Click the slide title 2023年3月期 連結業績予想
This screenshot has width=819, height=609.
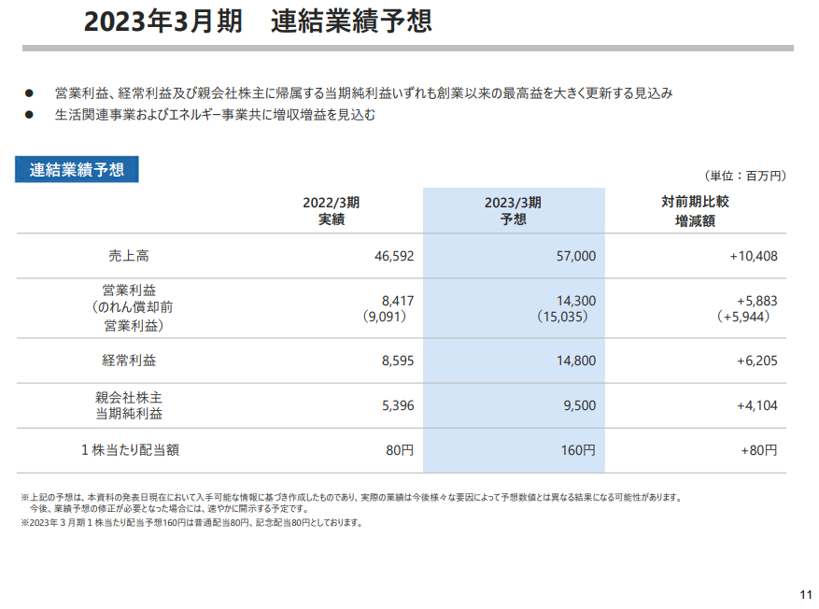click(x=258, y=22)
